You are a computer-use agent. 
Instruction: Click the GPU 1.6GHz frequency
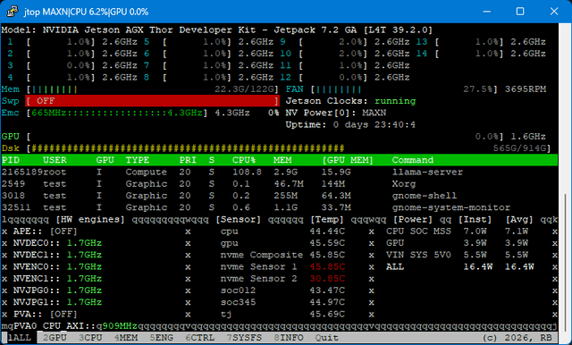point(528,137)
